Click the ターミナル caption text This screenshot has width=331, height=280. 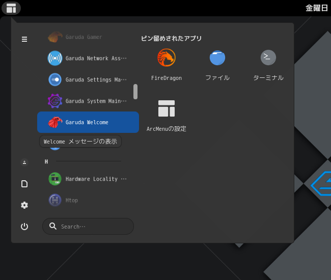pos(268,78)
